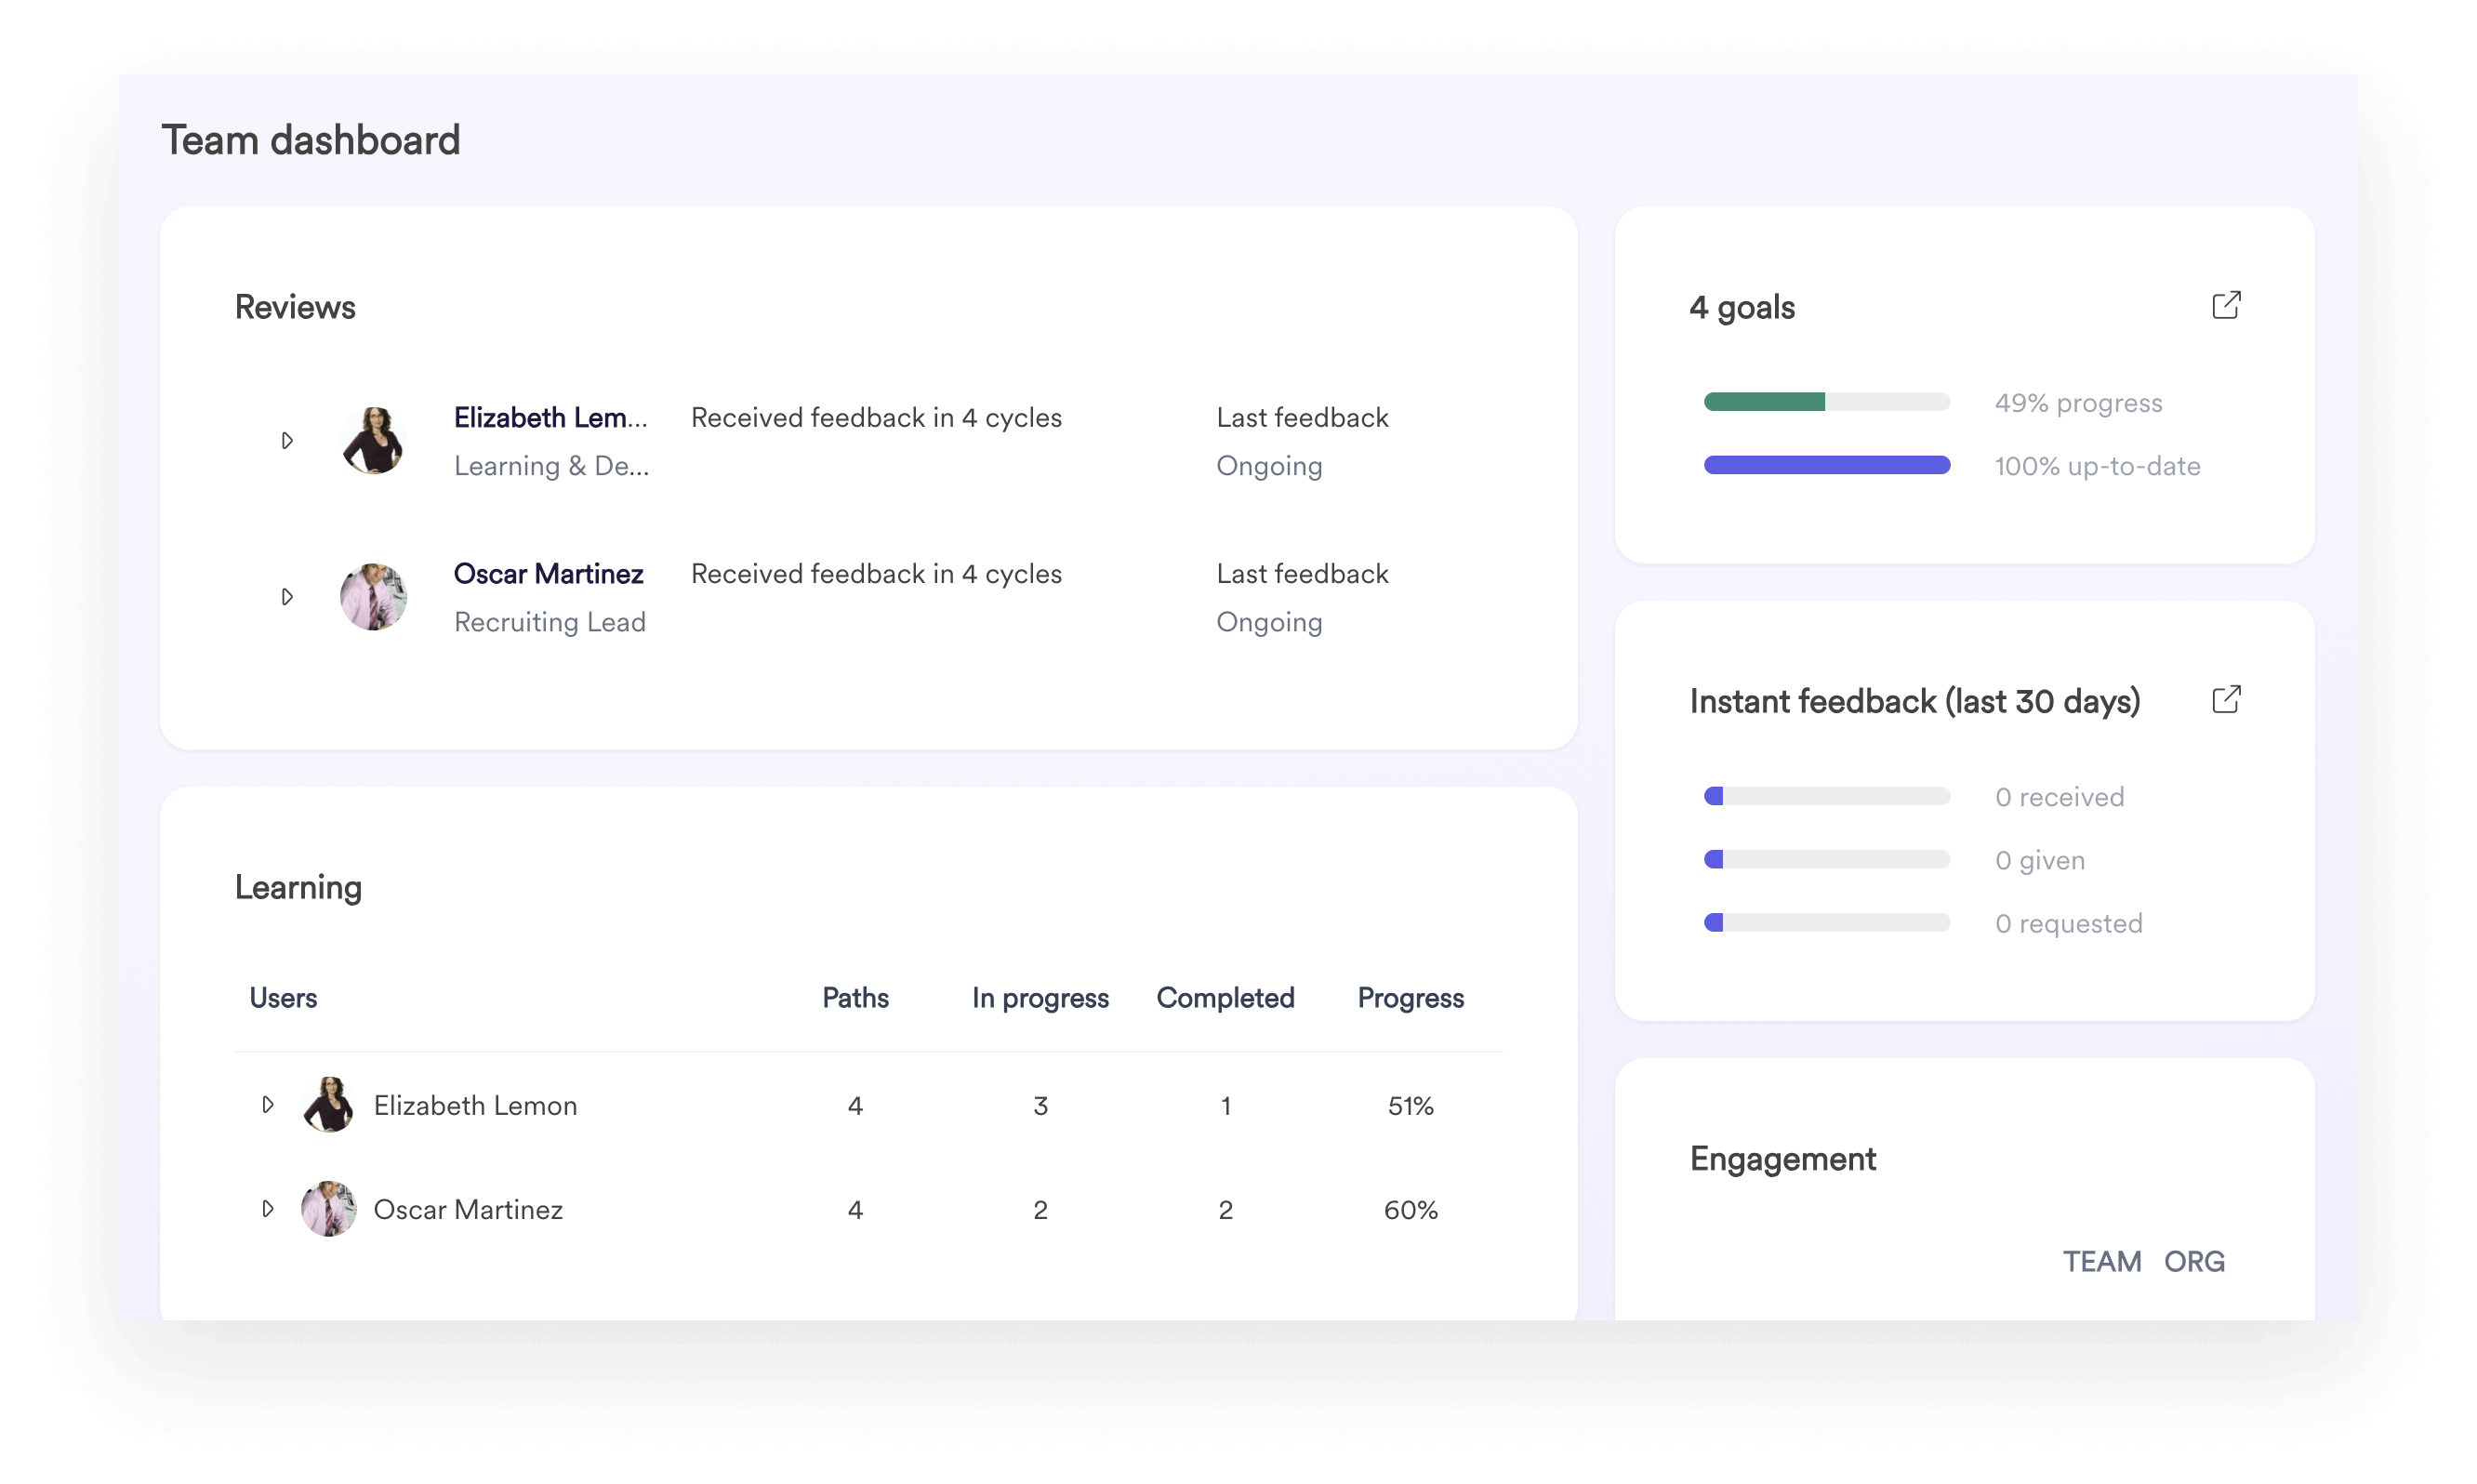Click the Team dashboard page title
This screenshot has width=2477, height=1484.
[311, 140]
